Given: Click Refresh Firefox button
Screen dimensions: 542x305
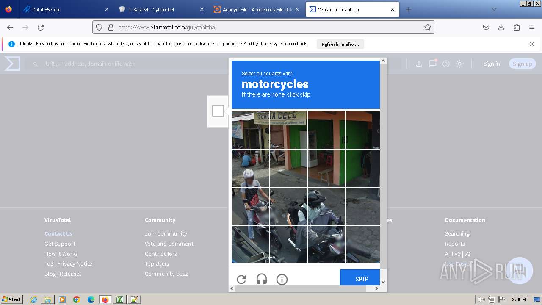Looking at the screenshot, I should click(340, 44).
